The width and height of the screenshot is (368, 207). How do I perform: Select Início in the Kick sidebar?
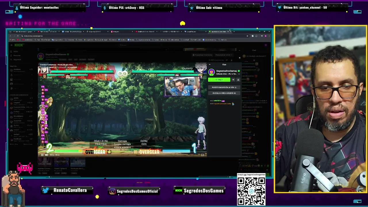[15, 51]
